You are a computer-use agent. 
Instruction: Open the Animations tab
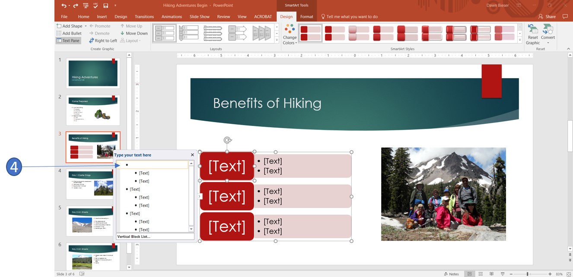172,17
